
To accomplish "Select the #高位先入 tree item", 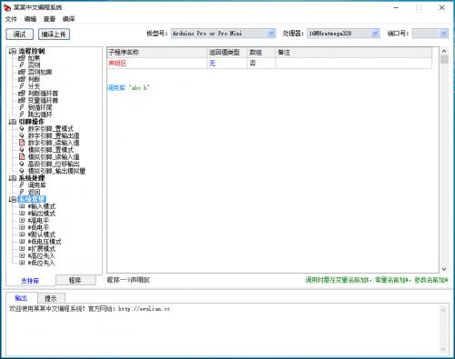I will tap(41, 255).
